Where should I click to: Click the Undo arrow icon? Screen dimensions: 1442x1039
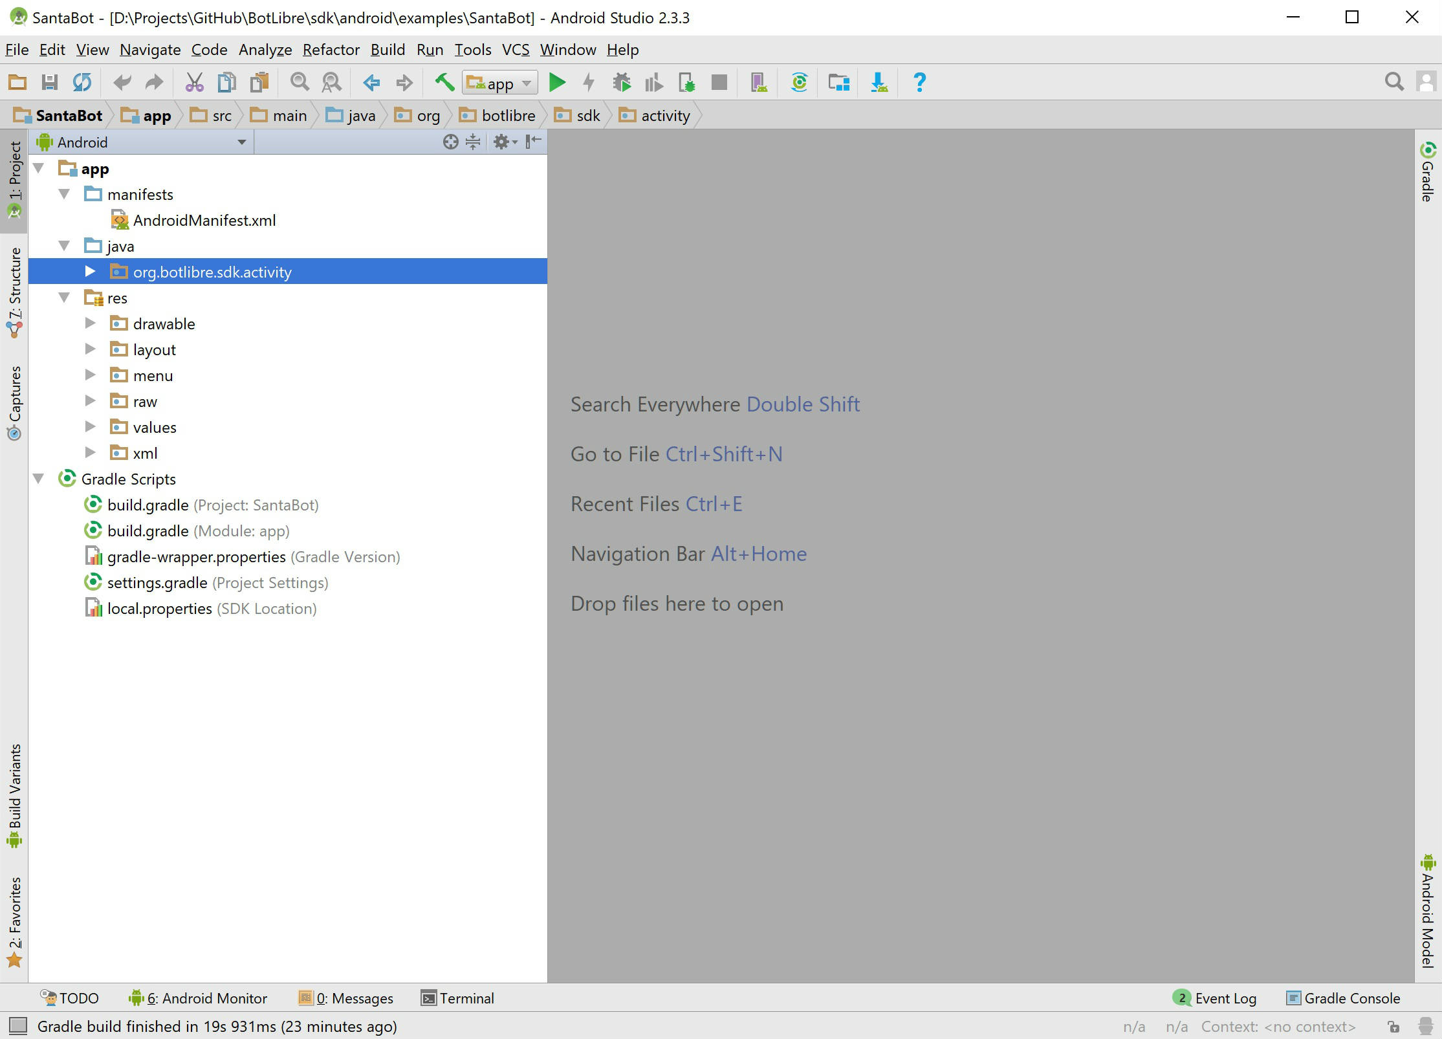coord(122,82)
